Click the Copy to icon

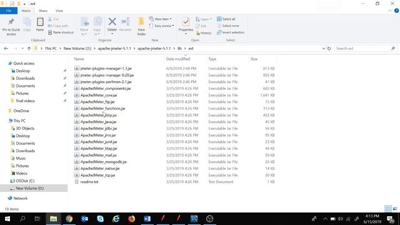(x=97, y=22)
